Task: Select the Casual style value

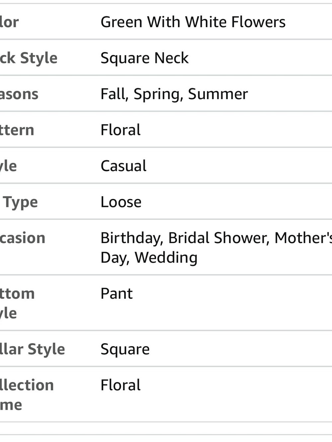Action: (x=124, y=166)
